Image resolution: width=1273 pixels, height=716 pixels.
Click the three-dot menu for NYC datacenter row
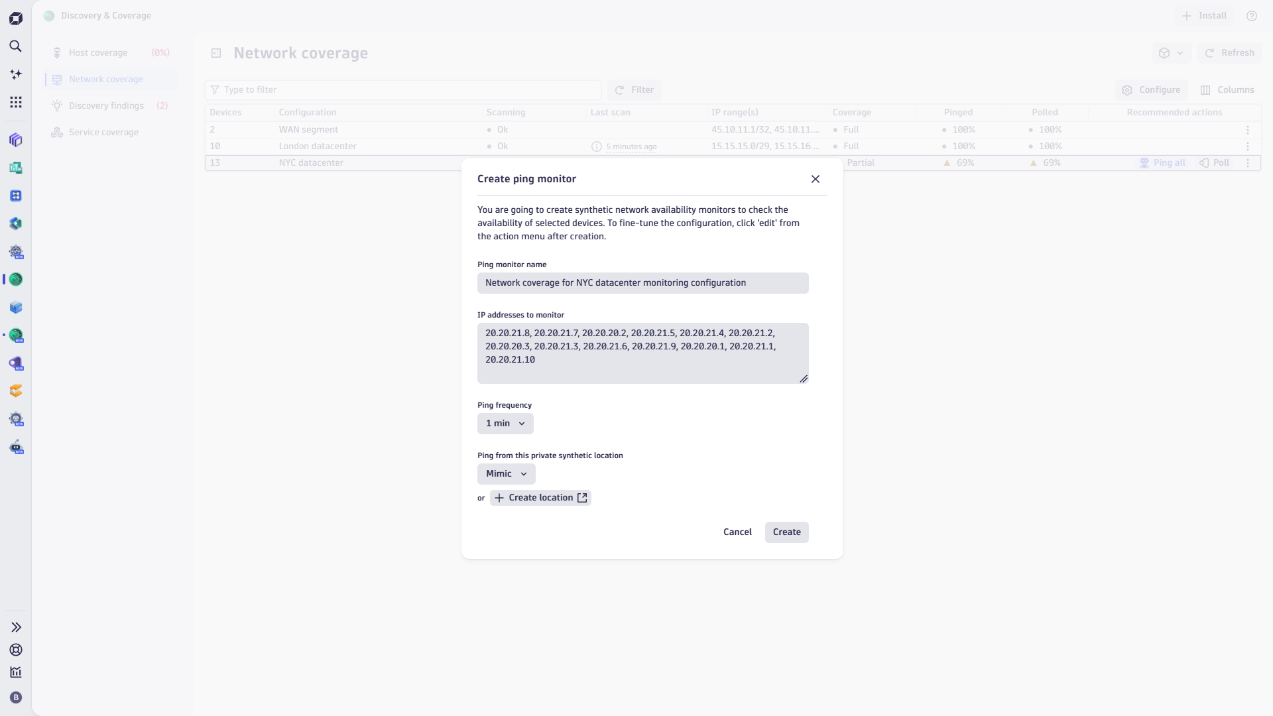(1247, 163)
